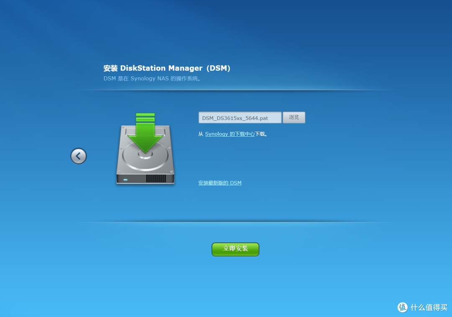Click the 浏览 browse button
Viewport: 452px width, 317px height.
[294, 117]
